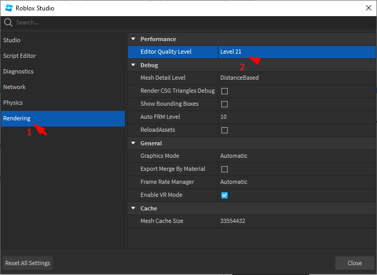Click the Debug section header text
Screen dimensions: 377x275
[149, 65]
